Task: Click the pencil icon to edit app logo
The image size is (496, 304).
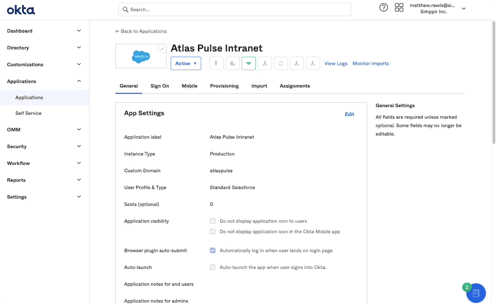Action: tap(162, 49)
